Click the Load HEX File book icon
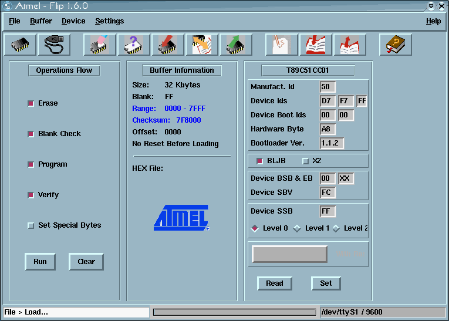The image size is (449, 321). point(316,45)
